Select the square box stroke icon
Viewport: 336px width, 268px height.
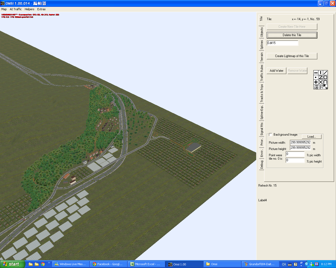[325, 77]
